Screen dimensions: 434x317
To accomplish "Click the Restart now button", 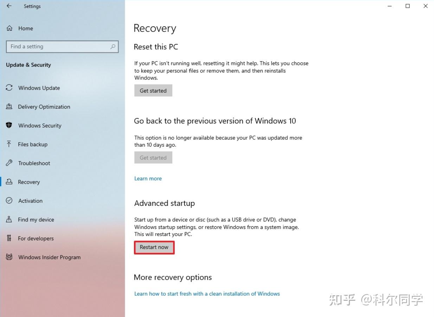I will pos(154,247).
